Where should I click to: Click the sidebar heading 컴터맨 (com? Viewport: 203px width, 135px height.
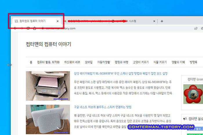(x=195, y=79)
